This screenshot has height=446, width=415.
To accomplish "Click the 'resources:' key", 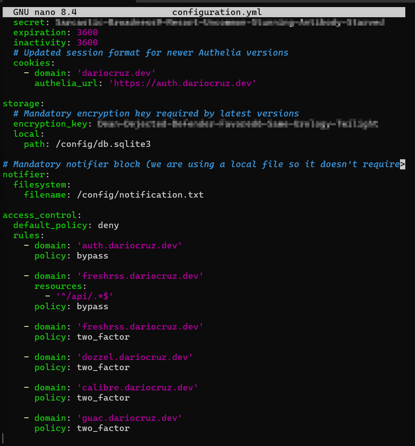I will 60,286.
